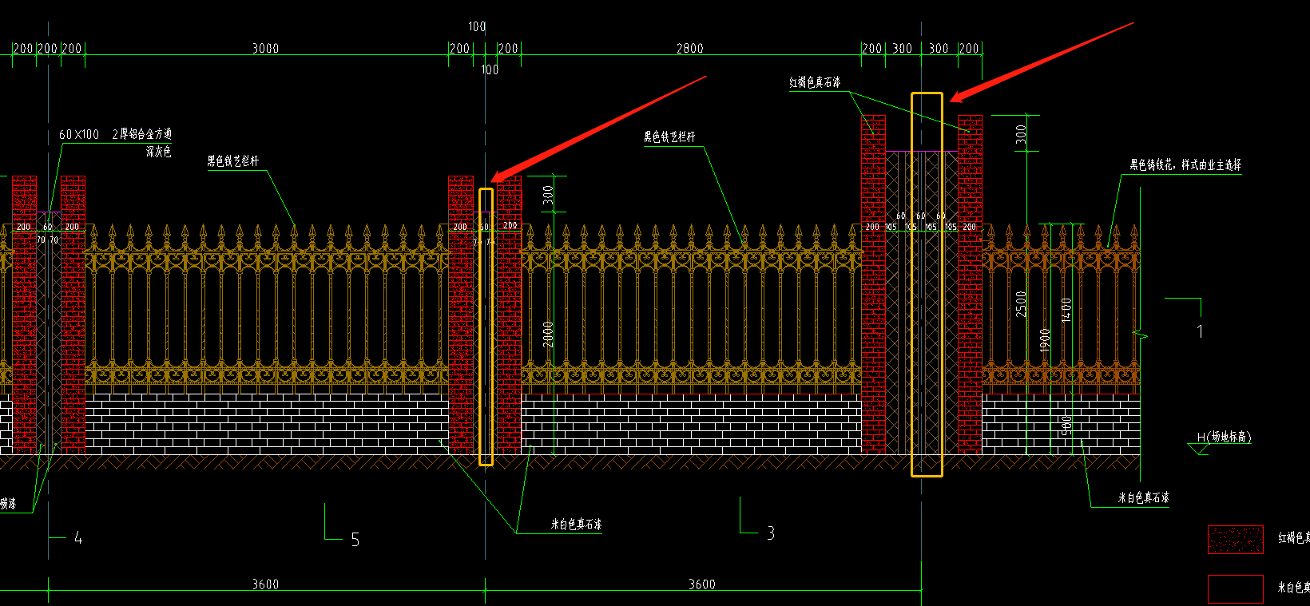Select the 2800 horizontal dimension text
This screenshot has width=1310, height=606.
tap(689, 49)
